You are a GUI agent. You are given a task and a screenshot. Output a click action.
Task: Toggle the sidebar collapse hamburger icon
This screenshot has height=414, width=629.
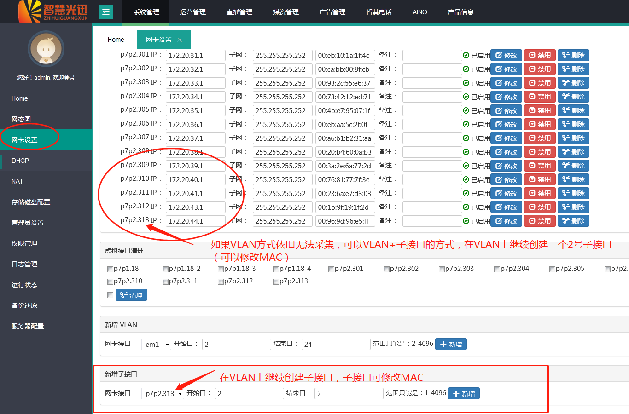tap(106, 12)
